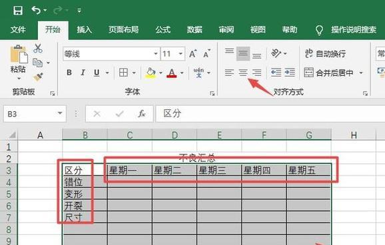Viewport: 385px width, 245px height.
Task: Click the Orientation text angle icon
Action: [276, 53]
